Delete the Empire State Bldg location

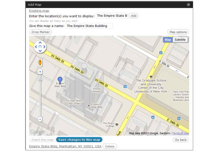coord(110,146)
